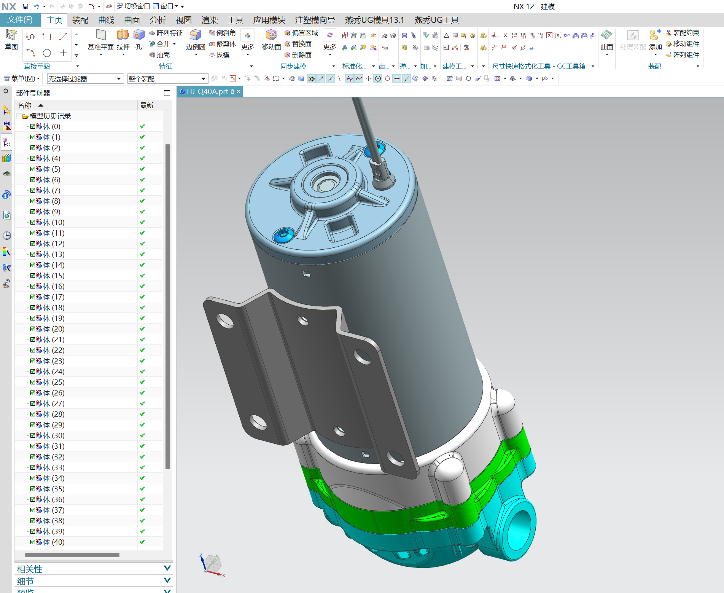Open the 视图 ribbon tab
The width and height of the screenshot is (724, 593).
click(x=184, y=20)
